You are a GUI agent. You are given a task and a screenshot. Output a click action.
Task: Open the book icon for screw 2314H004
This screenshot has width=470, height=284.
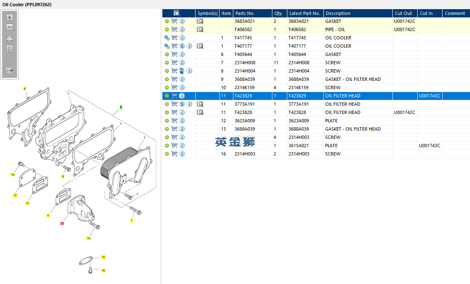[x=182, y=71]
